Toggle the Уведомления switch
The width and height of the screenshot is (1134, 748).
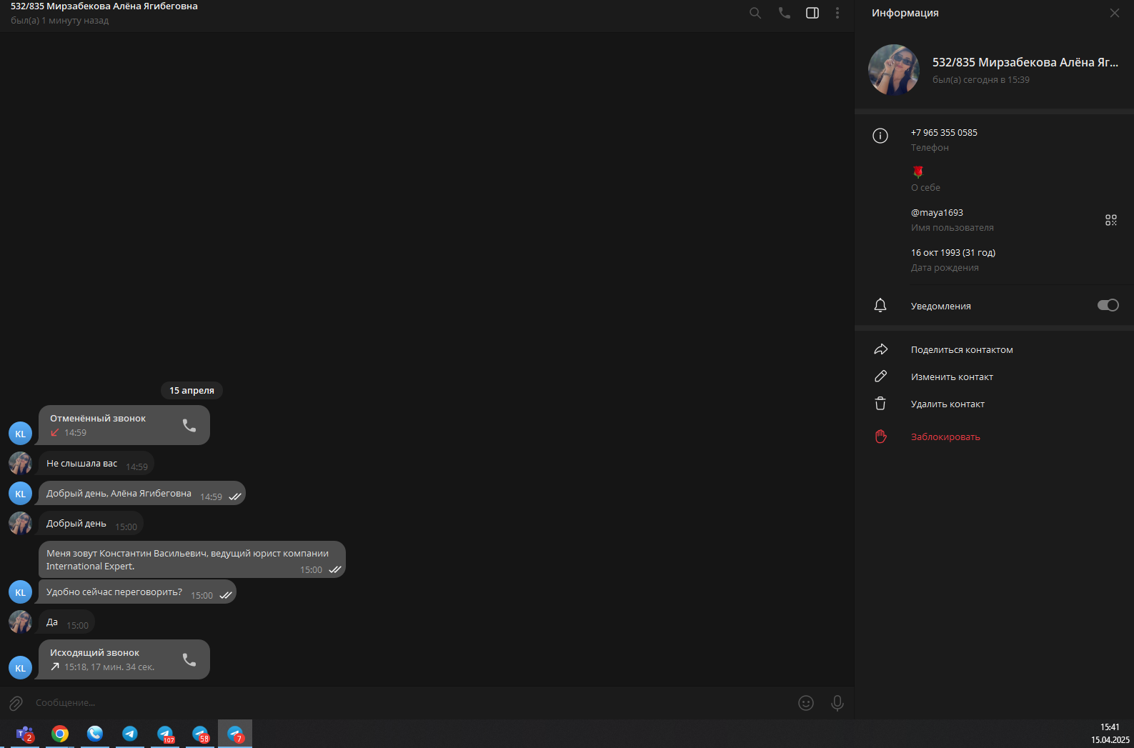point(1108,305)
